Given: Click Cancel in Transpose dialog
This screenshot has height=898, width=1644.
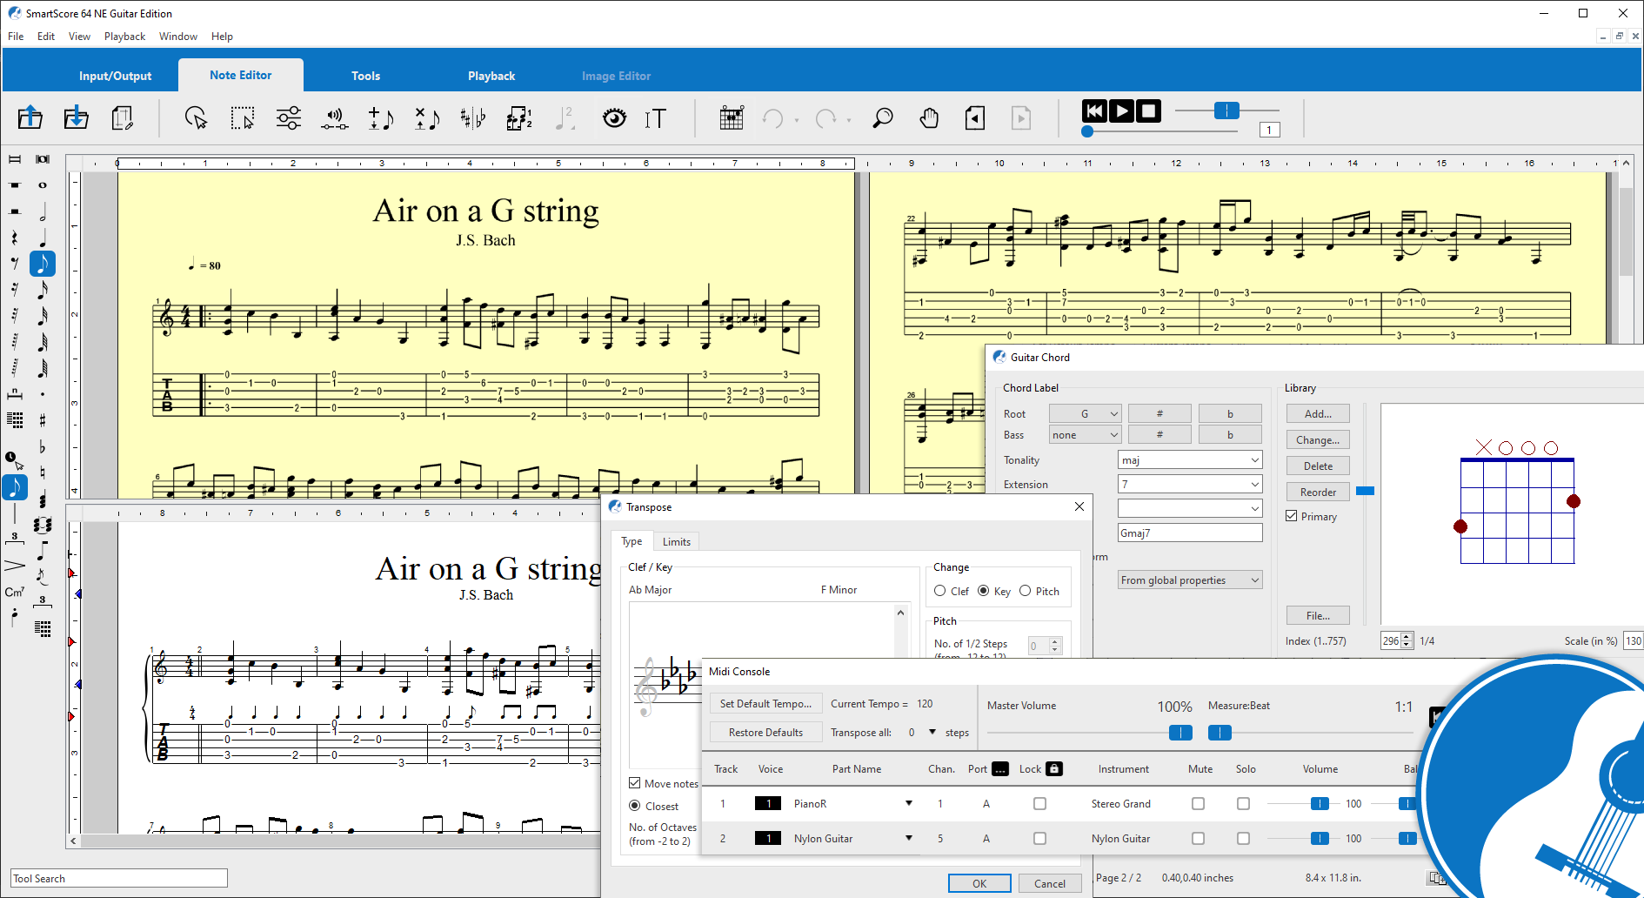Looking at the screenshot, I should click(1050, 883).
